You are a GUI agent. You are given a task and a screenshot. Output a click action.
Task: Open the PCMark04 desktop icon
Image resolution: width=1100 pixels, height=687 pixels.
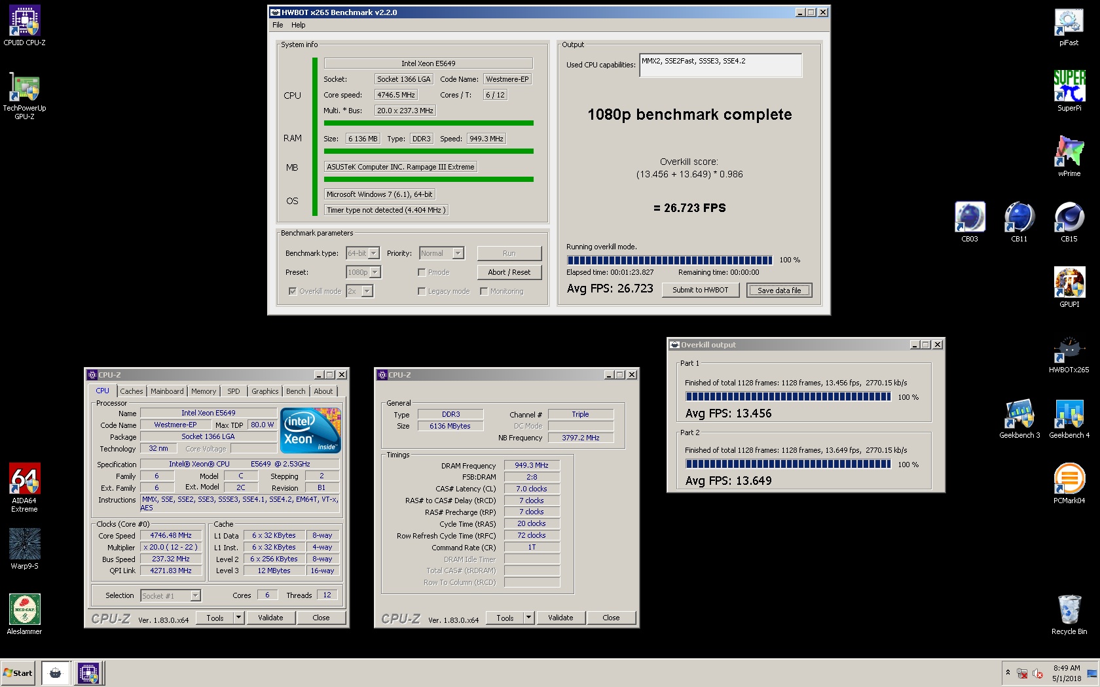[1069, 484]
